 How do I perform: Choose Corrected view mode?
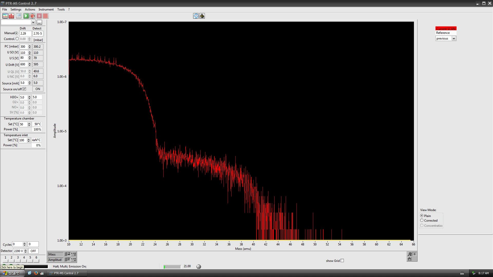(x=422, y=220)
